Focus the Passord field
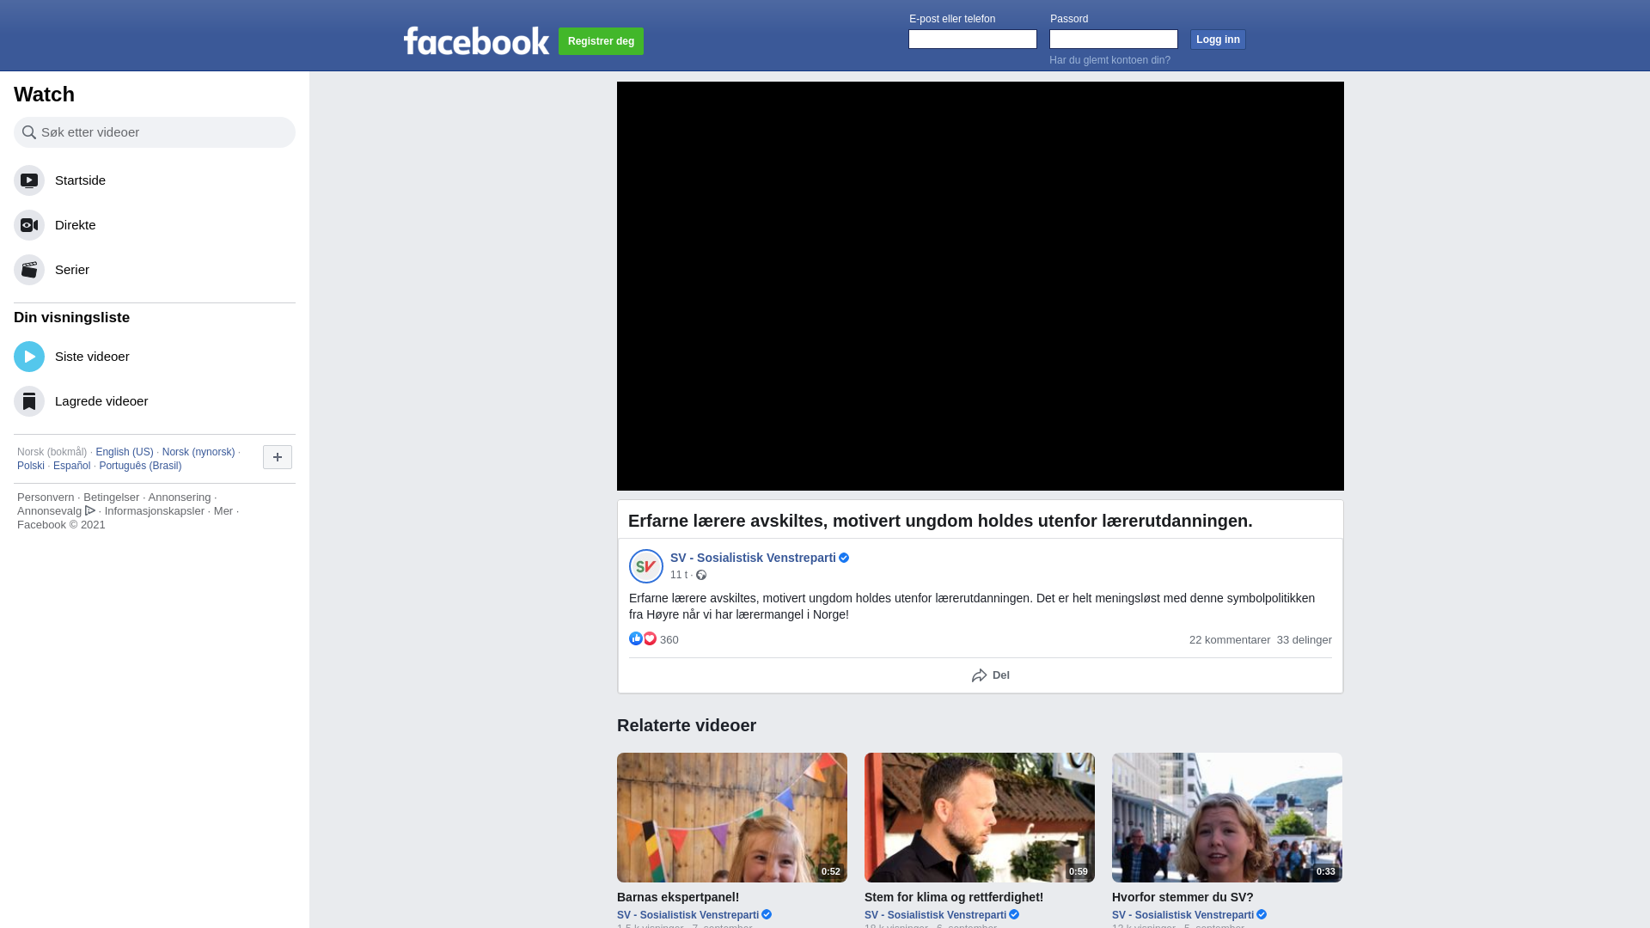The height and width of the screenshot is (928, 1650). click(x=1114, y=40)
